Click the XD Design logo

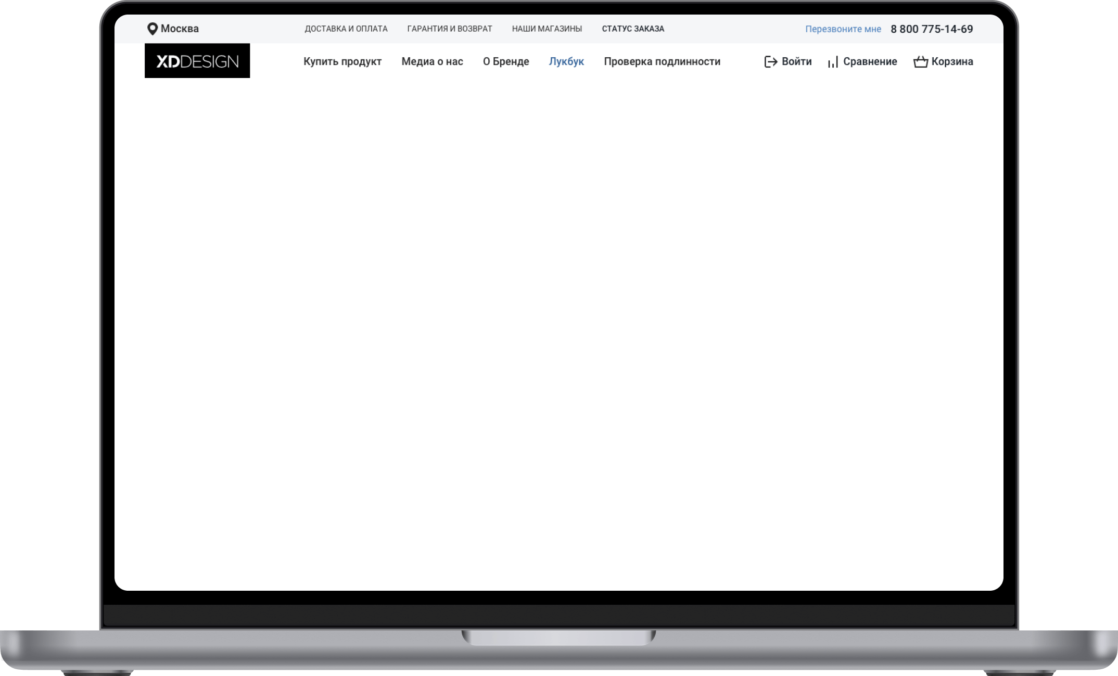197,61
